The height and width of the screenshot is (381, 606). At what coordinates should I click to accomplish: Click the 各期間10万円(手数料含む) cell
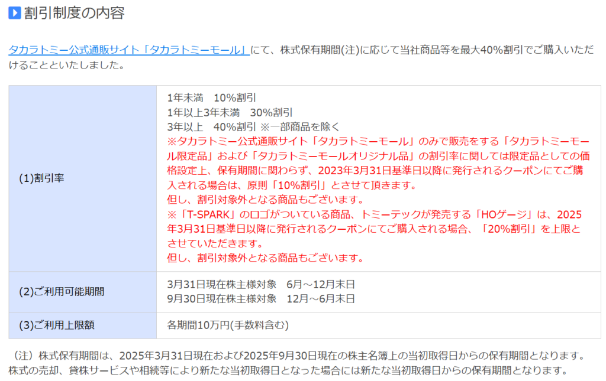[x=228, y=325]
